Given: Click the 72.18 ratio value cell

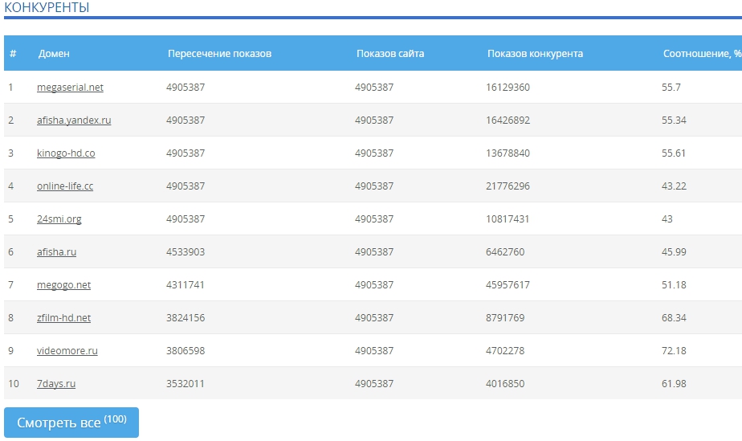Looking at the screenshot, I should click(674, 351).
